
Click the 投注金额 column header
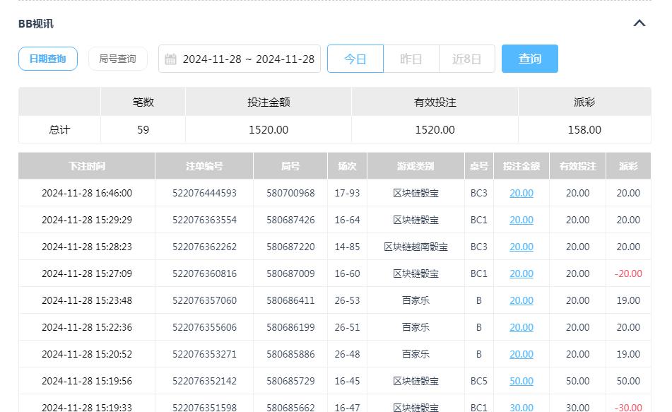[521, 165]
